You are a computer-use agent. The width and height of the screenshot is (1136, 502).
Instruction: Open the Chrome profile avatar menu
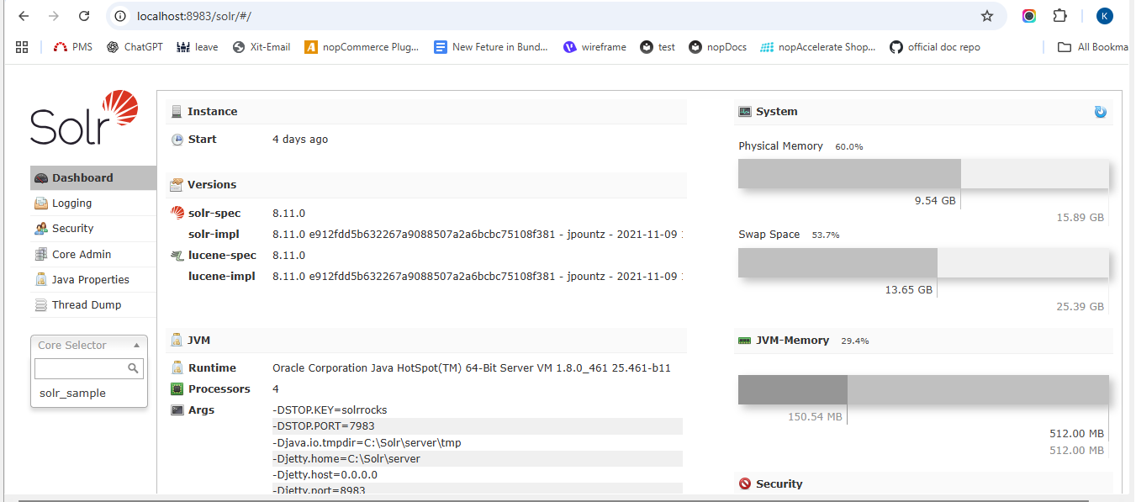point(1104,16)
